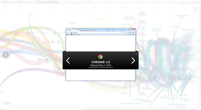Click the File System API label
The image size is (201, 110).
tap(165, 97)
